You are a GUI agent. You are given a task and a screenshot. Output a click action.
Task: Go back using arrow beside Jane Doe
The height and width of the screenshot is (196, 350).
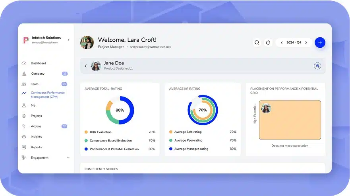[x=85, y=66]
